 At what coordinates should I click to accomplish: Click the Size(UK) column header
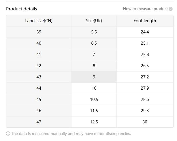94,21
